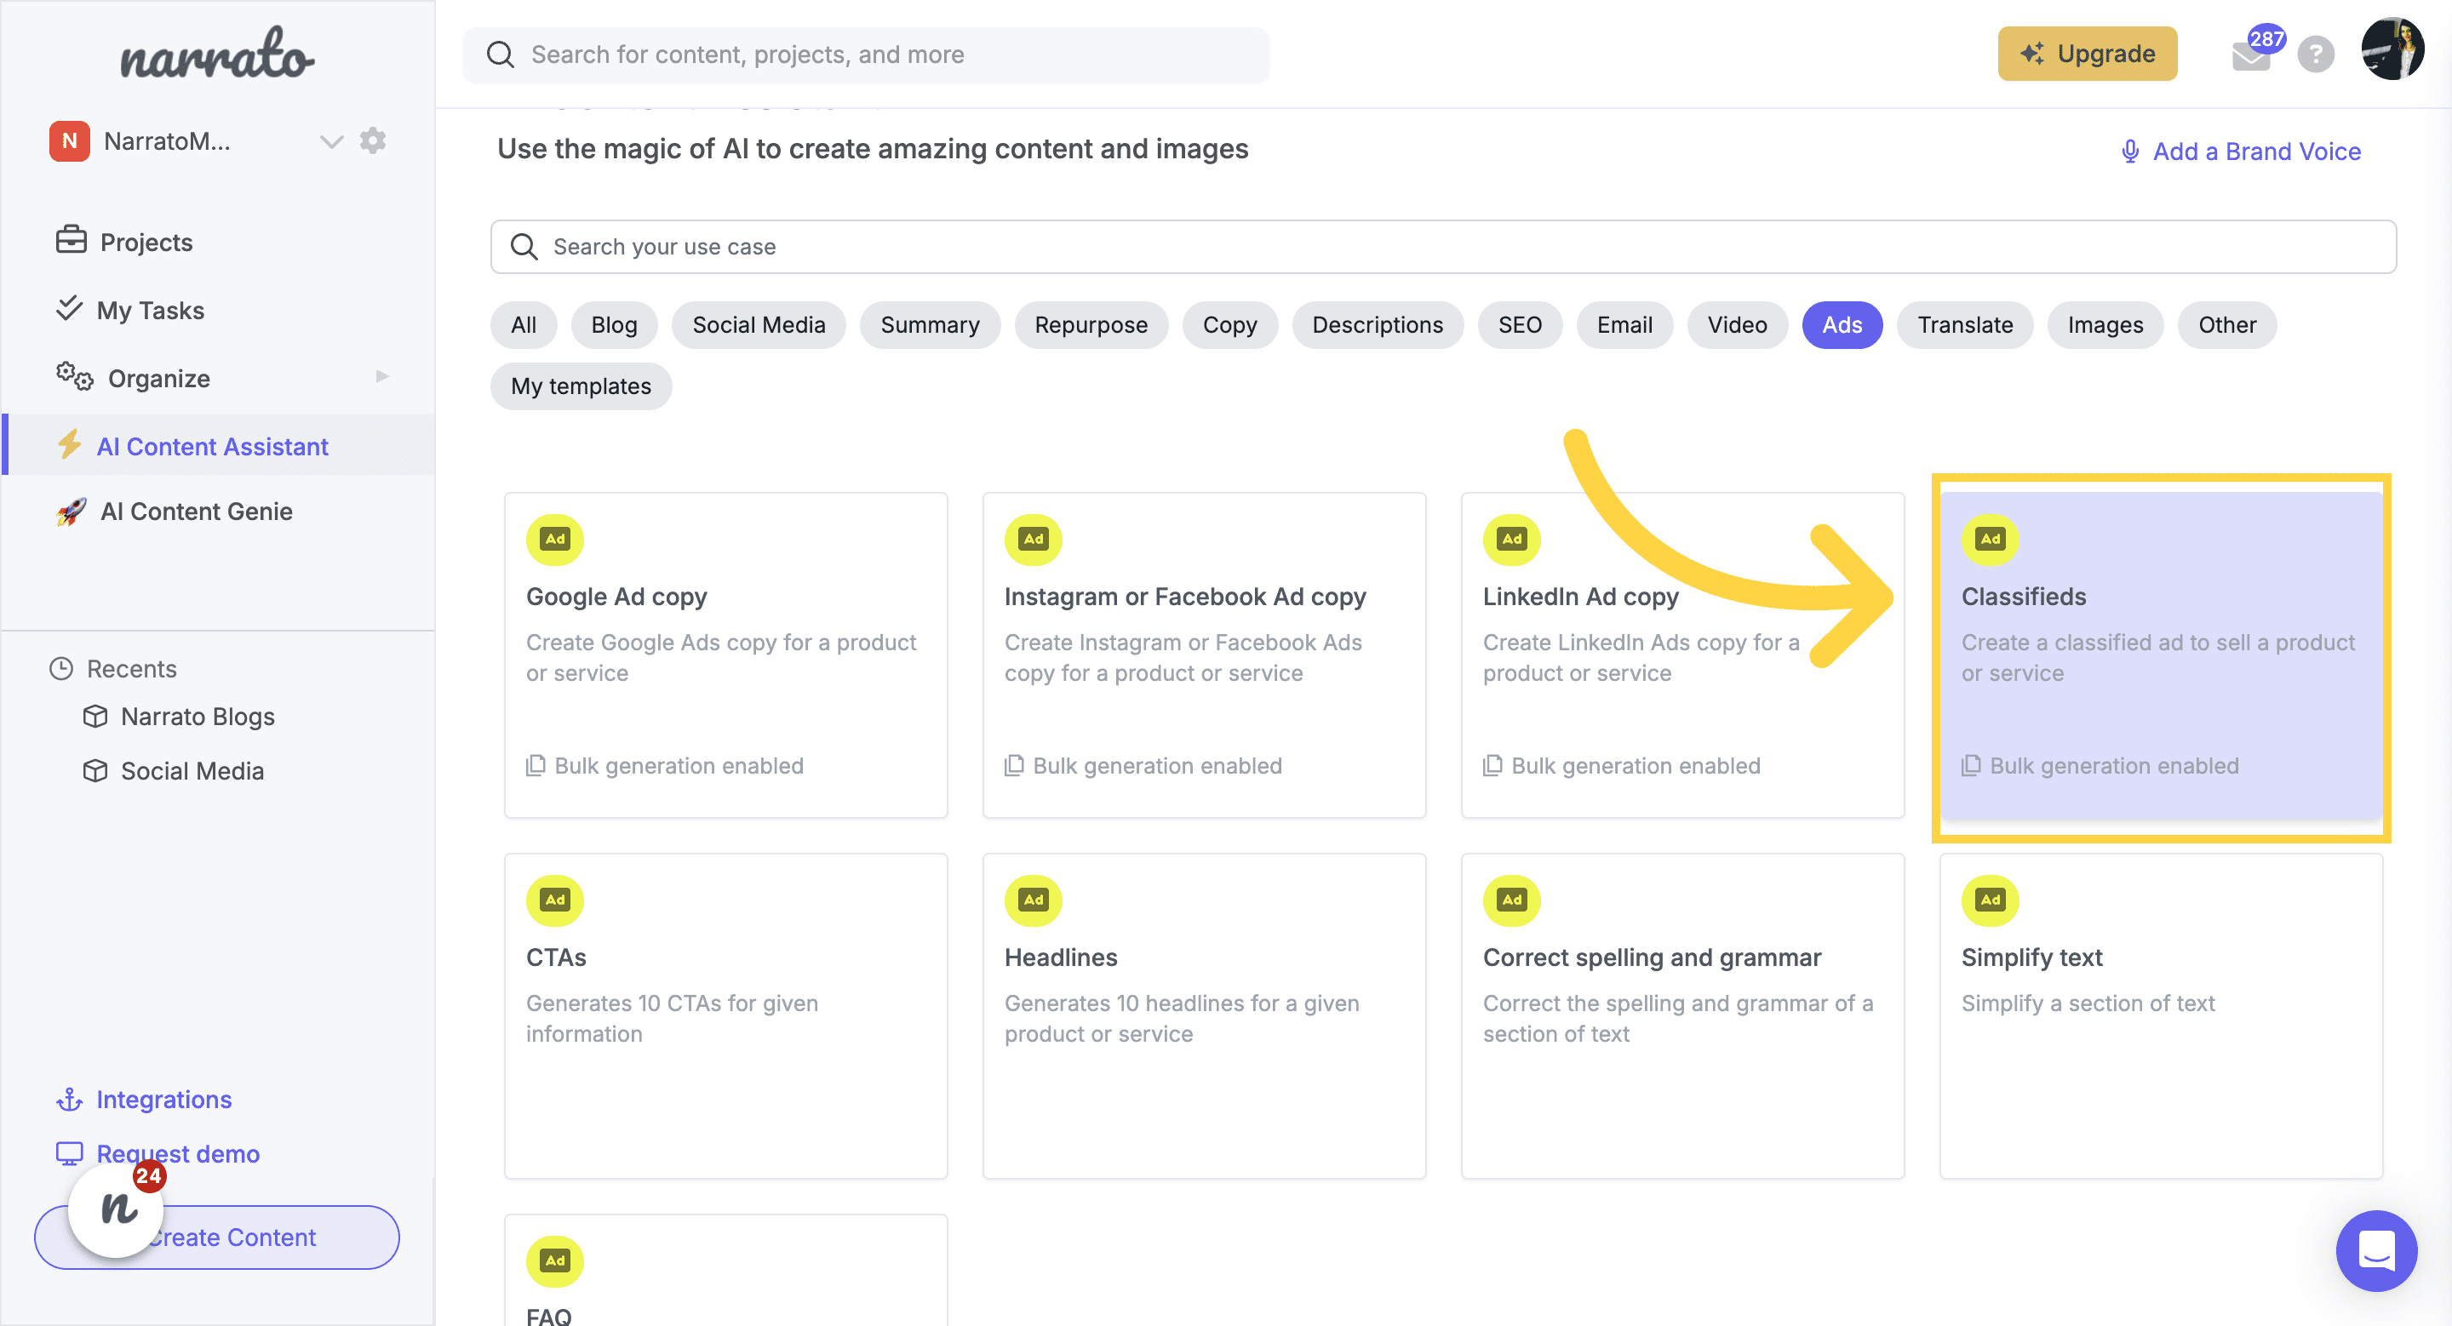Click the My Tasks checkmark icon

click(70, 307)
